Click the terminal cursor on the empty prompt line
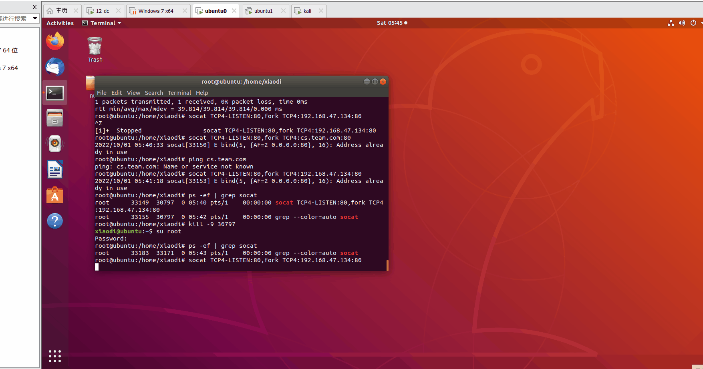 [x=97, y=267]
